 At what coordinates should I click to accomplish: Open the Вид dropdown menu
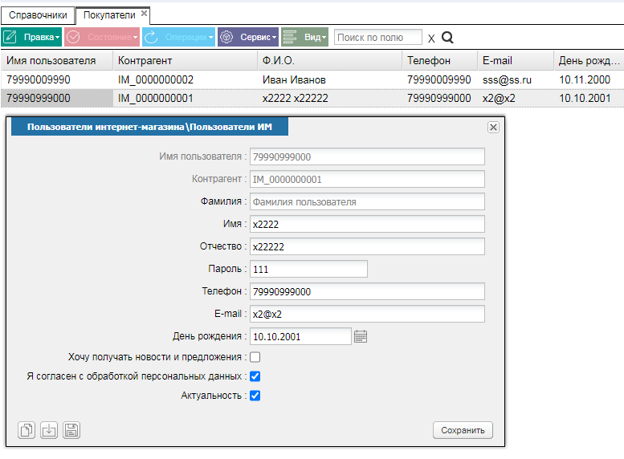(x=305, y=37)
